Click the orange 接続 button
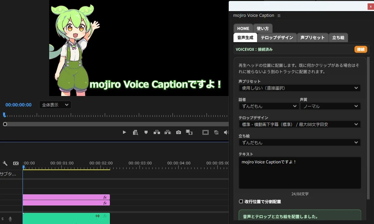Image resolution: width=374 pixels, height=224 pixels. [x=361, y=50]
